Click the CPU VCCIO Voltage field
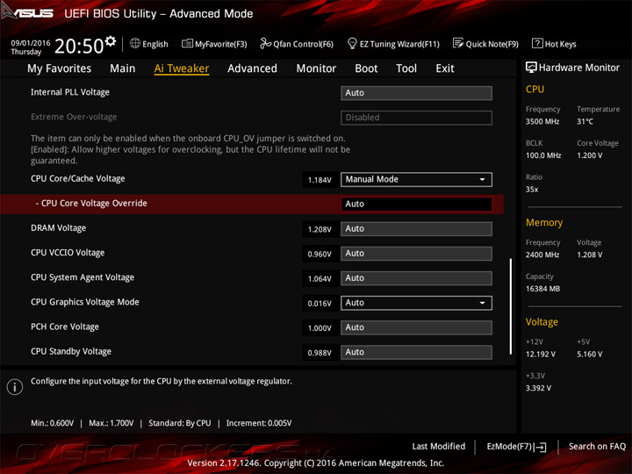 tap(416, 254)
